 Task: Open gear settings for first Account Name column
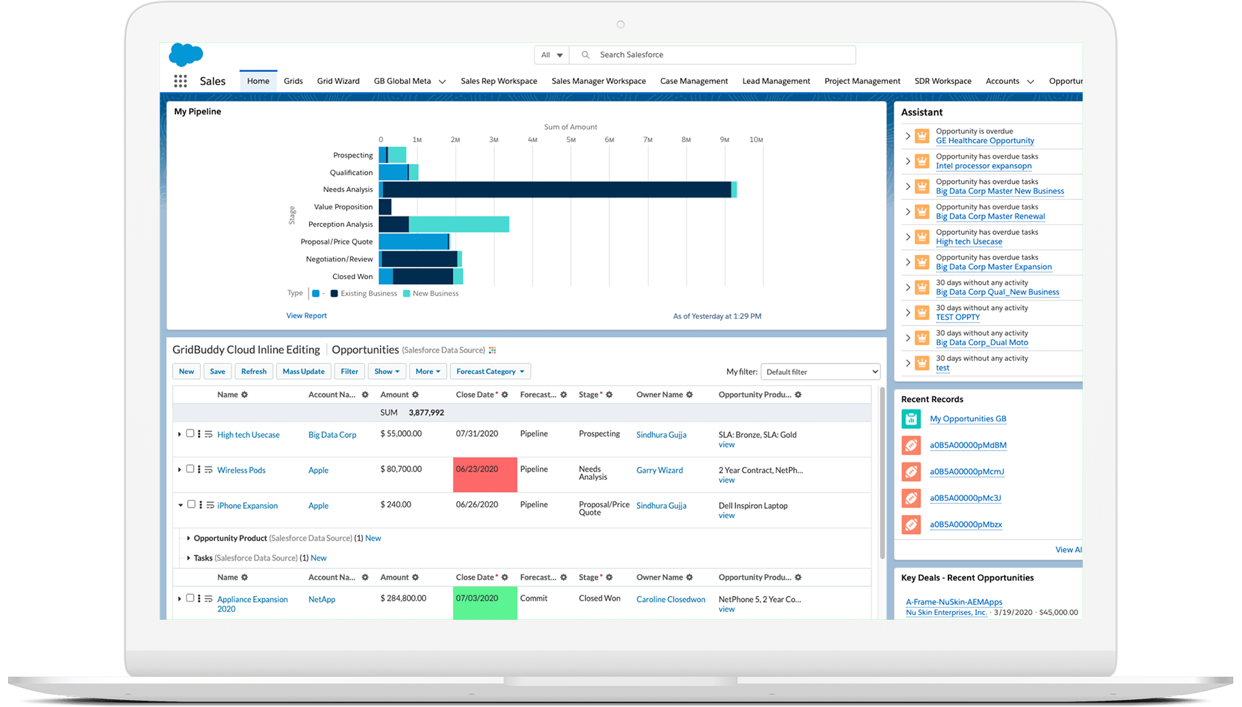[365, 395]
